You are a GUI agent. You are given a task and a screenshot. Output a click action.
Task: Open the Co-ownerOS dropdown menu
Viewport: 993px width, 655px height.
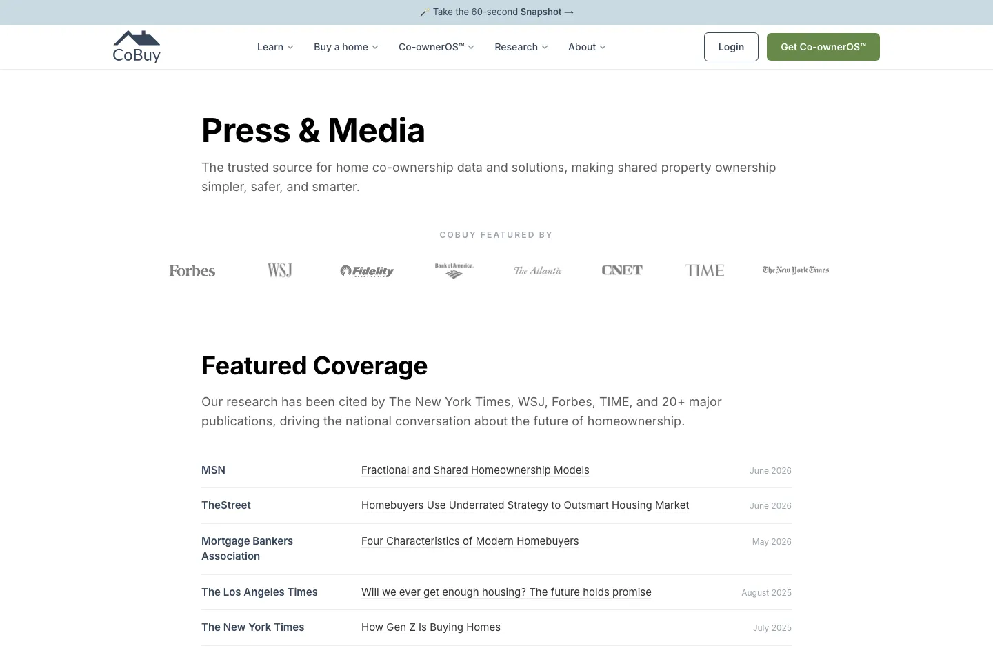click(437, 47)
